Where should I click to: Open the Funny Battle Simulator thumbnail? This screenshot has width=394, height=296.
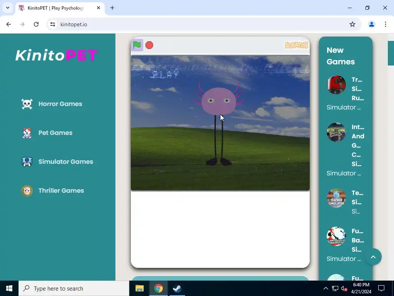point(336,236)
